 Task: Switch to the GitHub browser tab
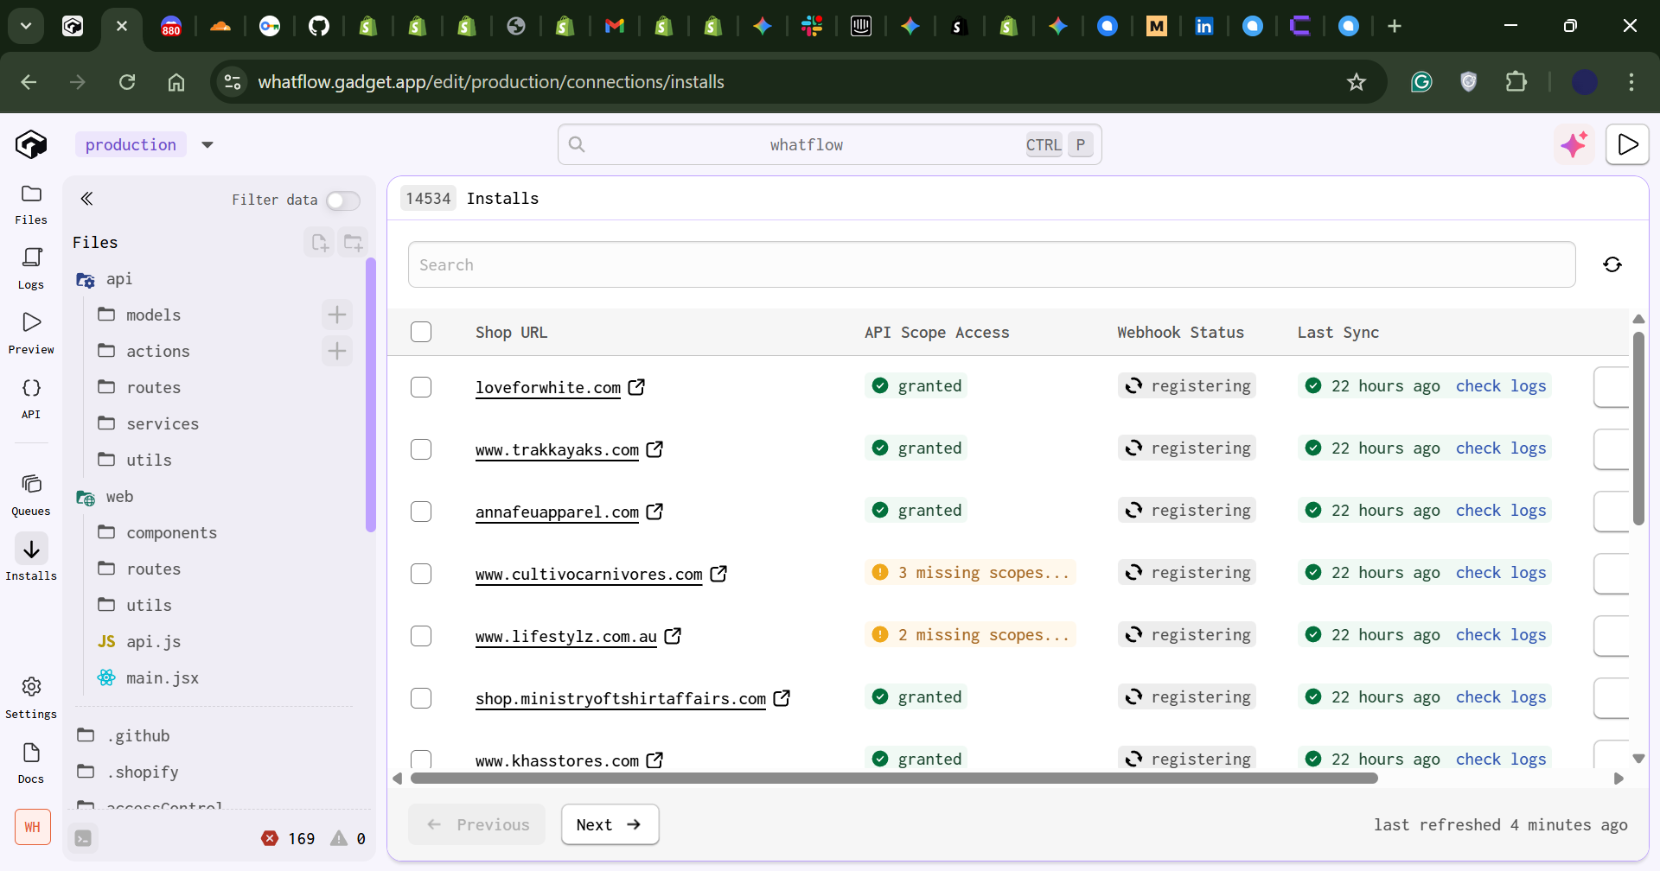[x=319, y=26]
